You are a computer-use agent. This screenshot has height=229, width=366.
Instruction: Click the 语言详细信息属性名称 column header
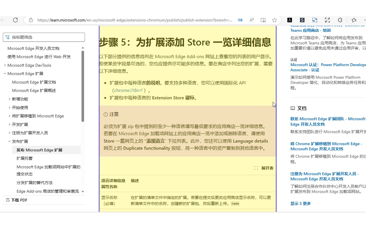[x=113, y=183]
